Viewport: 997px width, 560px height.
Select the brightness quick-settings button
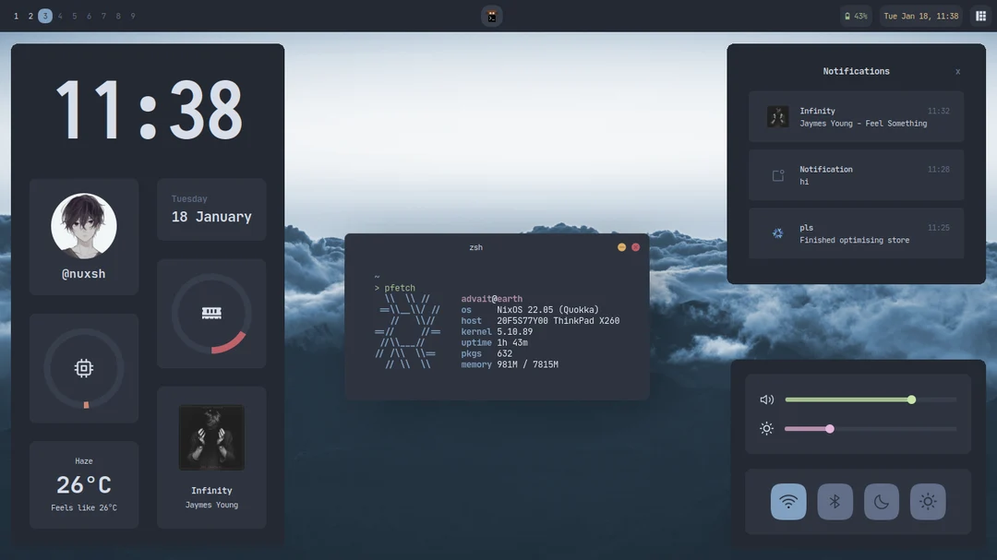click(x=927, y=501)
